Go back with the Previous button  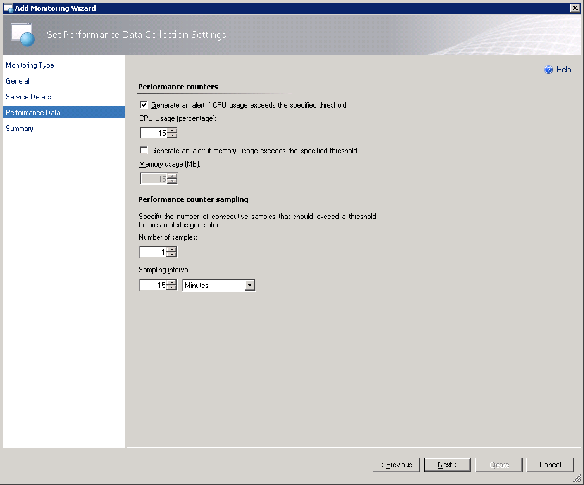click(x=396, y=465)
